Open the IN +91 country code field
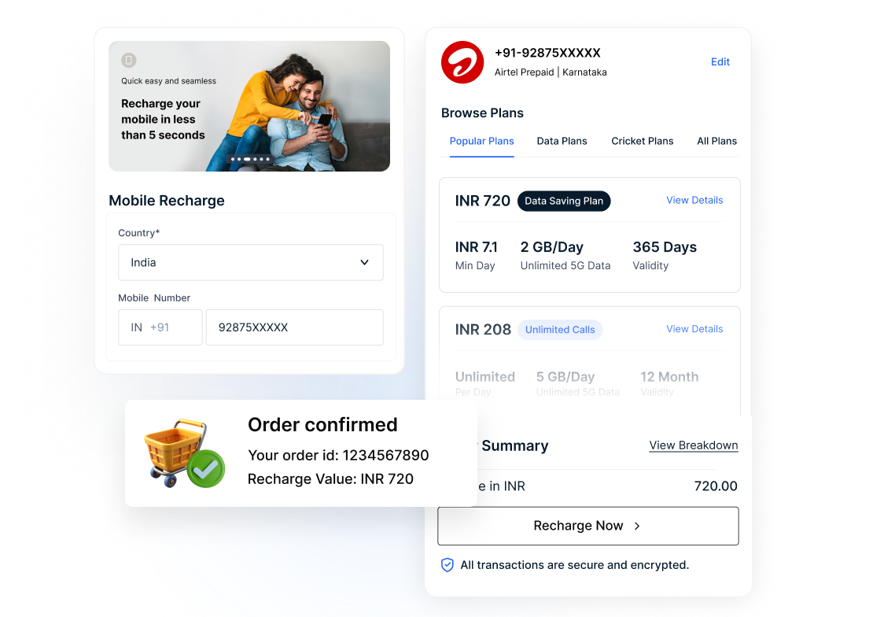884x617 pixels. (160, 327)
